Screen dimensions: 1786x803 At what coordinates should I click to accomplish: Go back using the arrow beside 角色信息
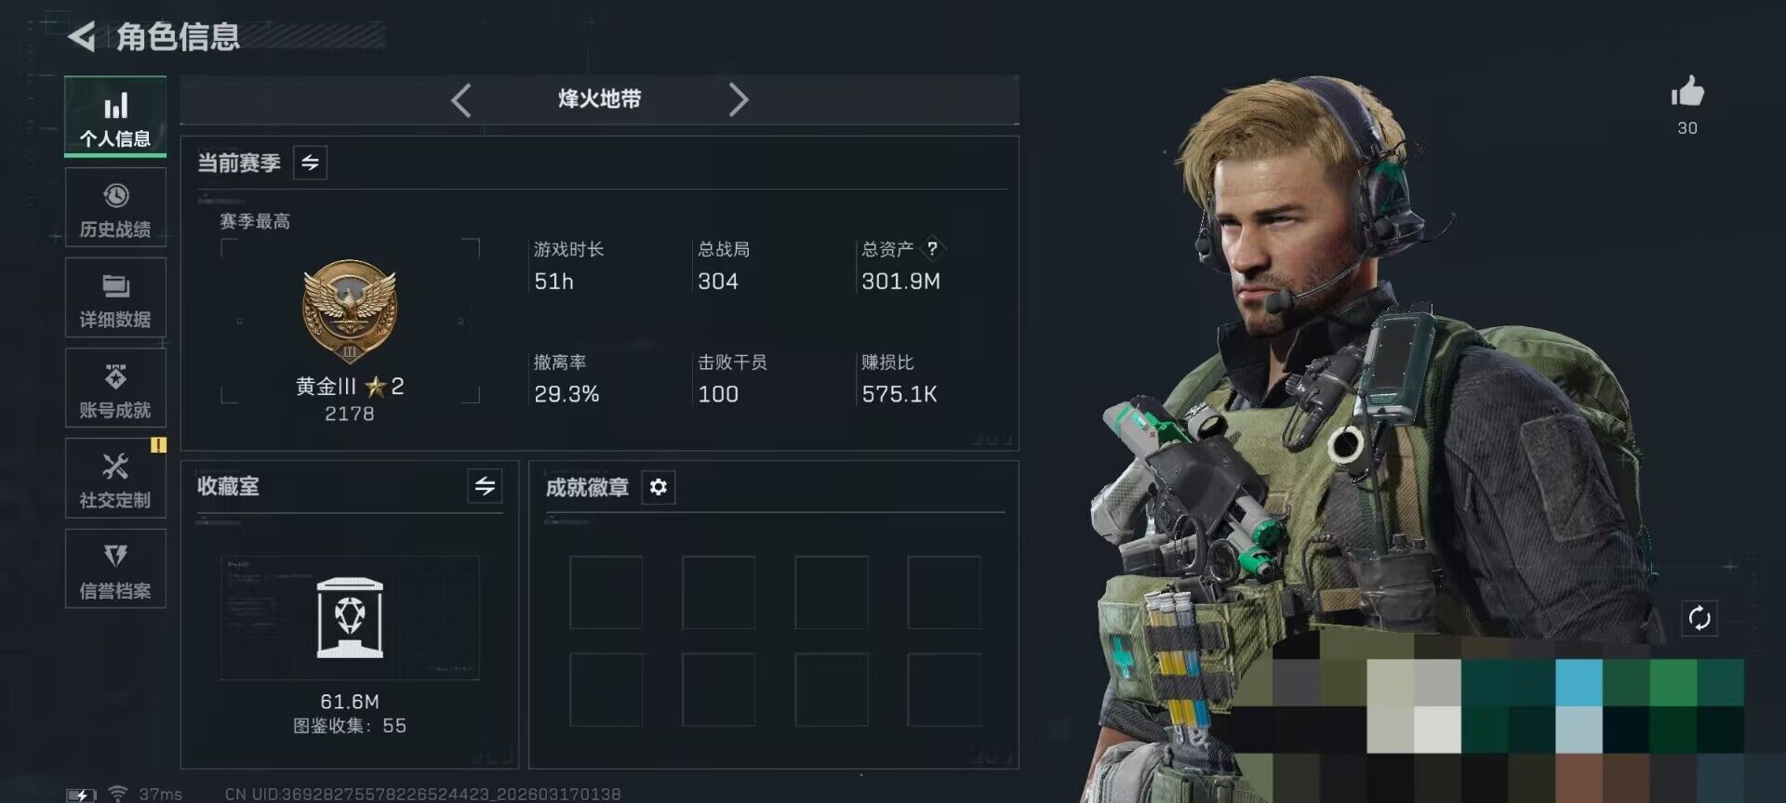82,36
